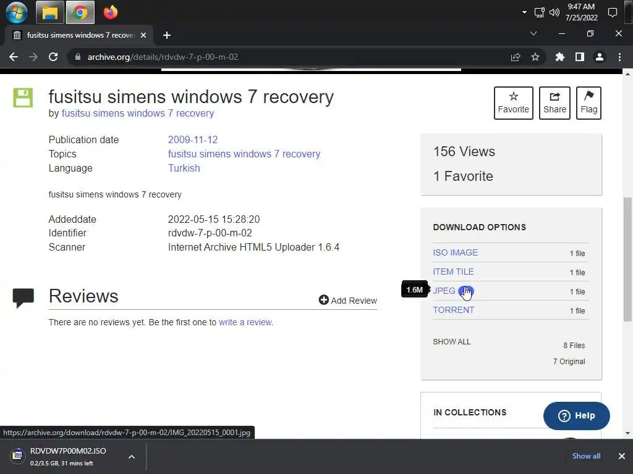Share this page from the address bar
Viewport: 633px width, 474px height.
pos(516,57)
